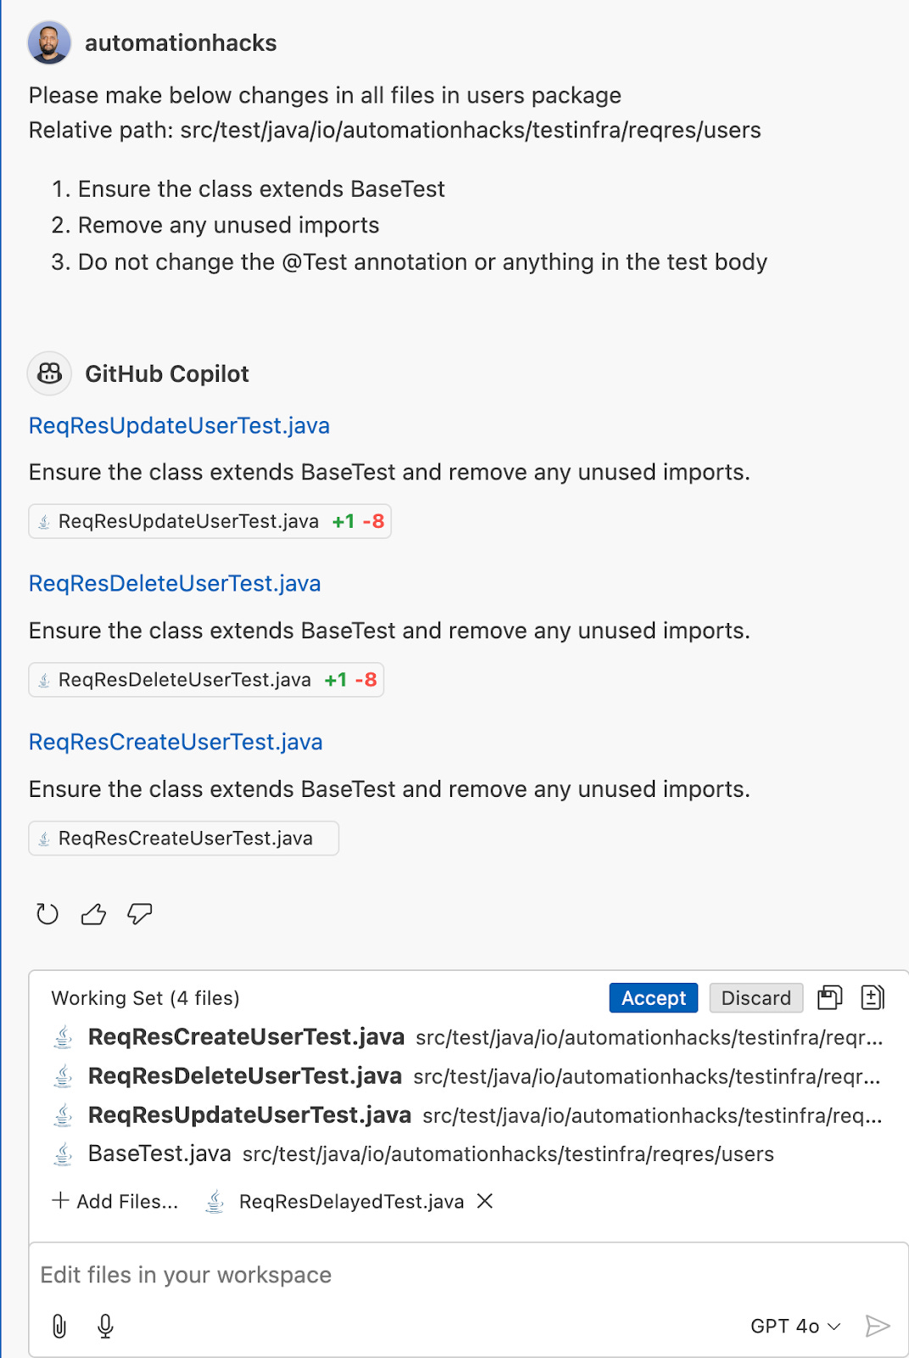Click the attach context paperclip icon
Screen dimensions: 909x1358
[x=59, y=1325]
